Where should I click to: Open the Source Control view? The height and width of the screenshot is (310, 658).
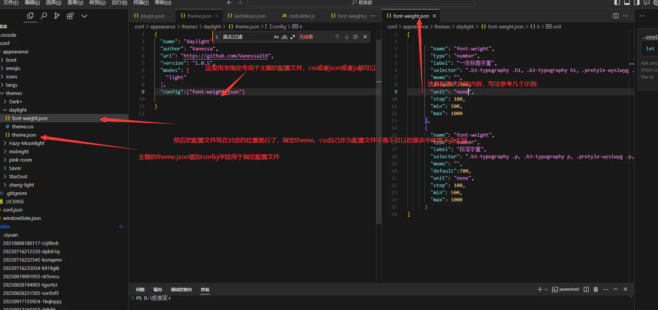[x=57, y=16]
